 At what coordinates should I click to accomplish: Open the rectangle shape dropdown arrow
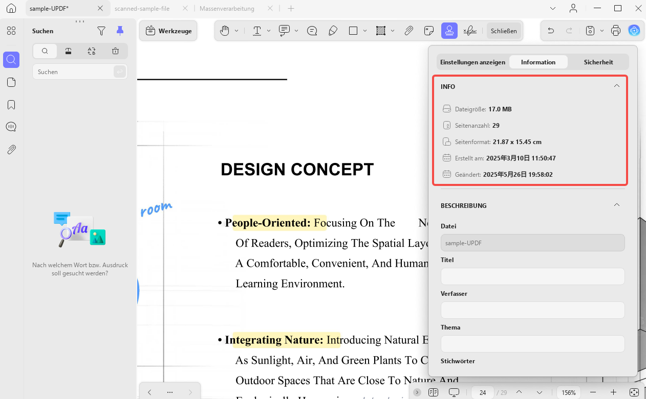tap(365, 31)
